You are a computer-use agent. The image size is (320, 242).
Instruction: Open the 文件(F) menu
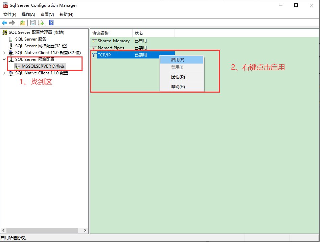click(x=10, y=15)
